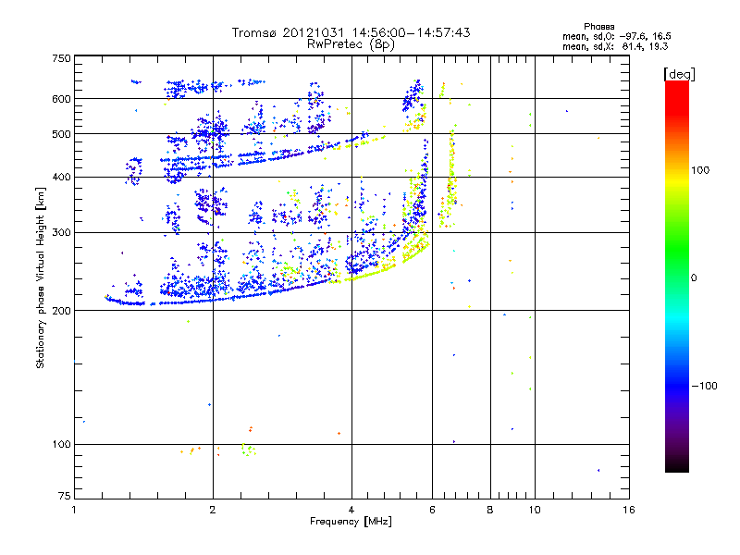Click y-axis tick label '100'
The height and width of the screenshot is (555, 740).
(61, 444)
